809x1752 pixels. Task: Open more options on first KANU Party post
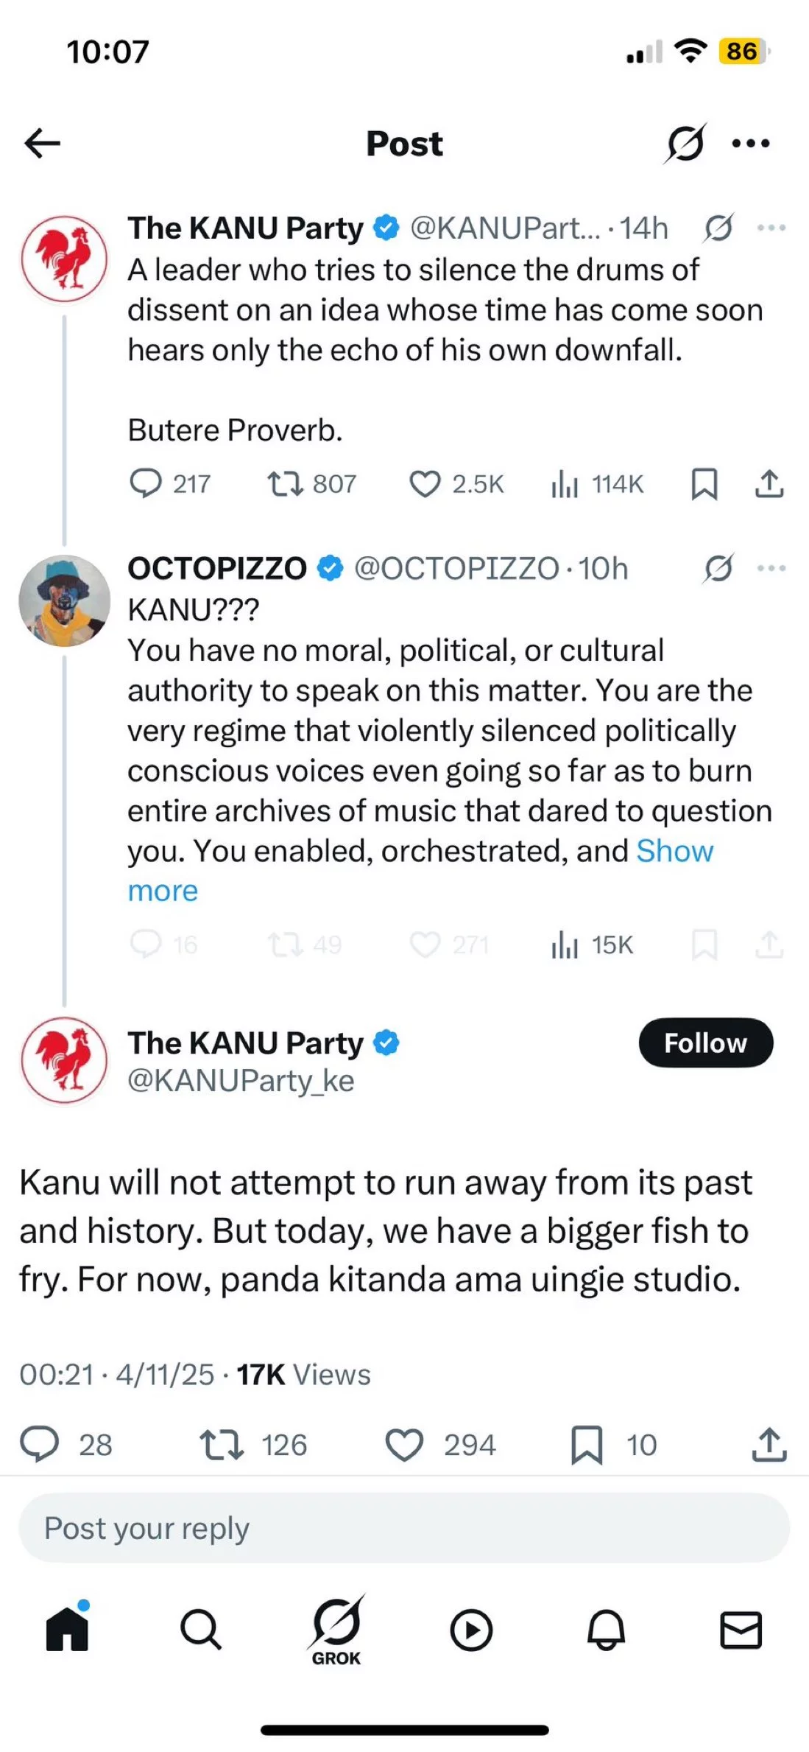pyautogui.click(x=771, y=228)
